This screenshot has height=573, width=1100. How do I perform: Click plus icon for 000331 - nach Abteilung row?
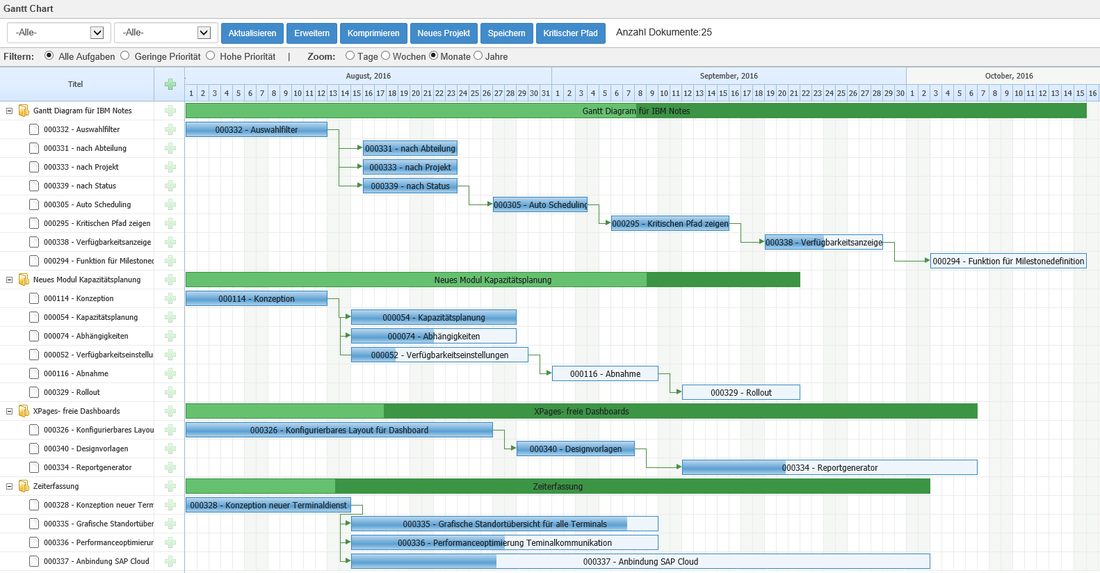tap(170, 148)
